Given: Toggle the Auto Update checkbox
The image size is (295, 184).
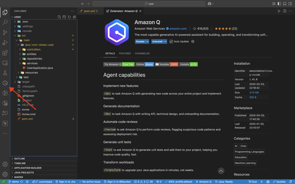Looking at the screenshot, I should pyautogui.click(x=171, y=42).
